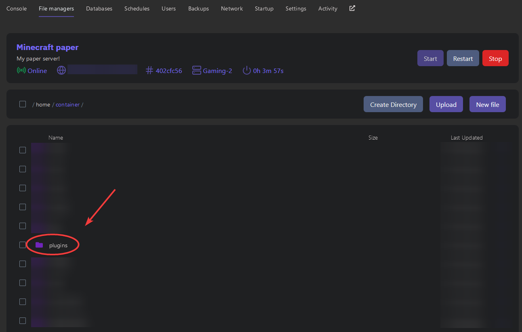Toggle the select-all checkbox beside breadcrumb
Screen dimensions: 522x332
point(23,104)
